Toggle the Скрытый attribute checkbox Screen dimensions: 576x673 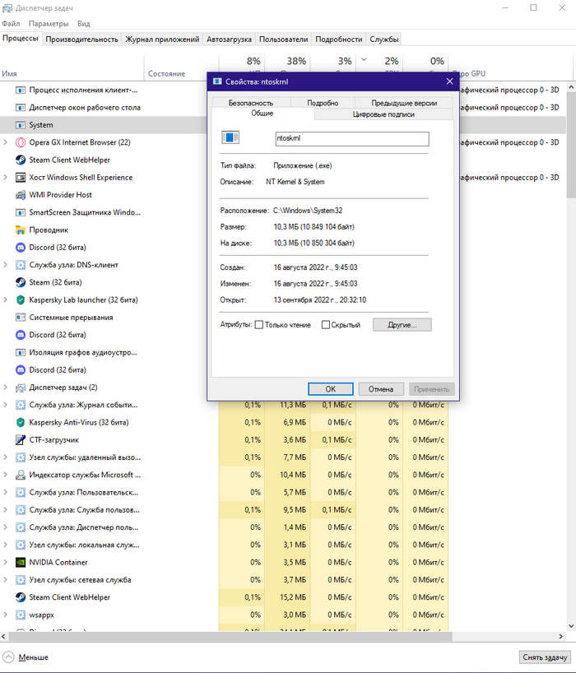(x=326, y=325)
